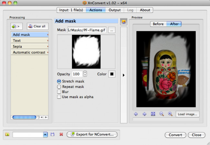Switch preview to the Before tab
The image size is (210, 145).
pos(158,24)
